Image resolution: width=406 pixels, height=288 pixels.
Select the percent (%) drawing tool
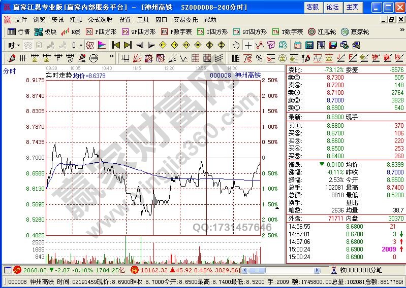point(259,58)
